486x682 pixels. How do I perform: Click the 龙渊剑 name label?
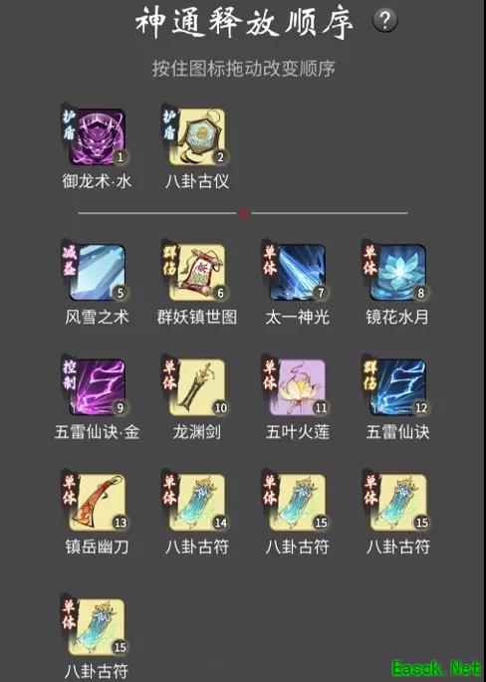point(197,432)
